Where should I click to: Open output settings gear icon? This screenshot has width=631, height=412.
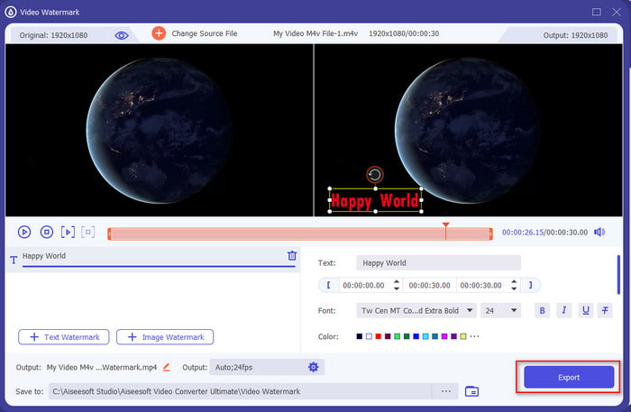[313, 367]
